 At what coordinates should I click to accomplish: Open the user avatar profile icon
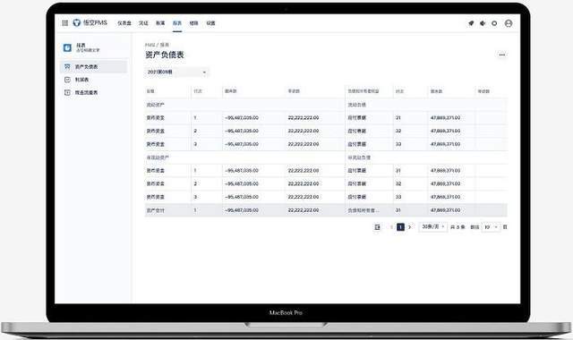509,23
